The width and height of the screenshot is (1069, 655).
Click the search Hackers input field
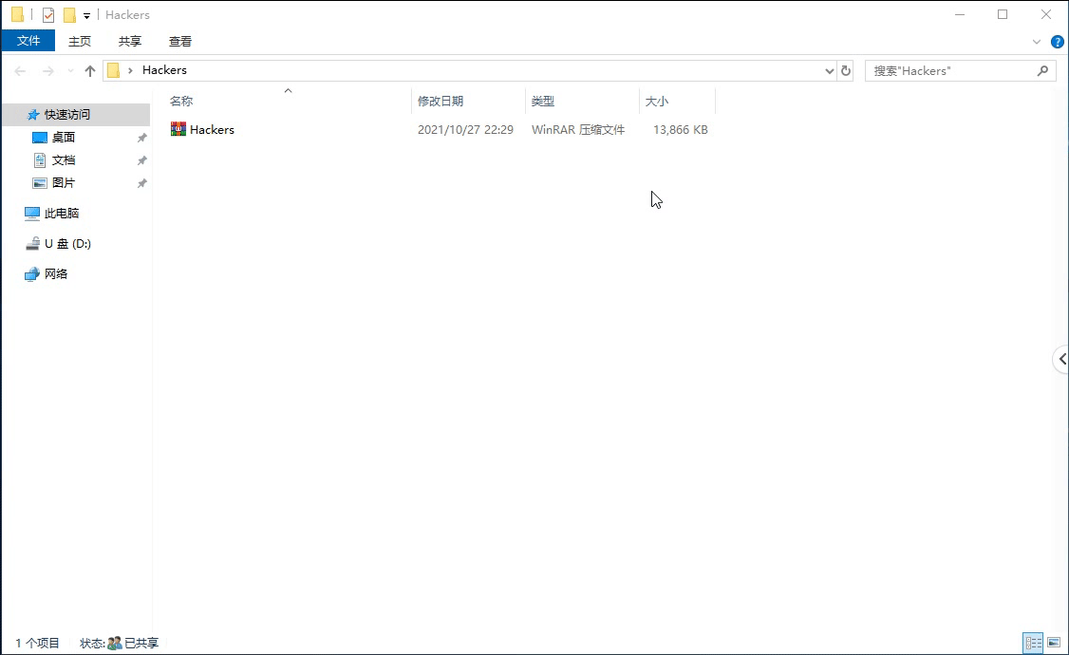949,70
